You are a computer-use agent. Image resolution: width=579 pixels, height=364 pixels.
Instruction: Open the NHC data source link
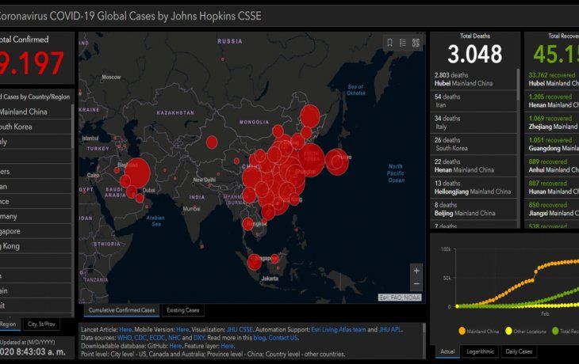tap(174, 337)
